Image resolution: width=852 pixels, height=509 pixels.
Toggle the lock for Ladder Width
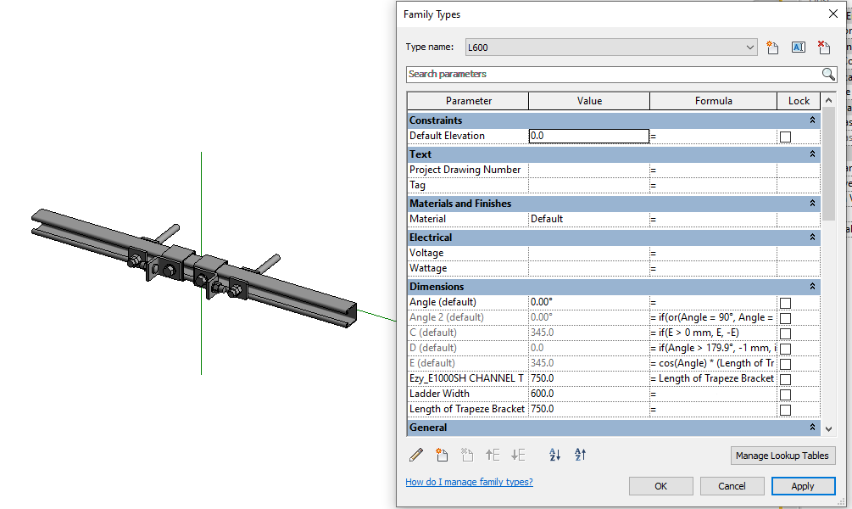tap(785, 394)
